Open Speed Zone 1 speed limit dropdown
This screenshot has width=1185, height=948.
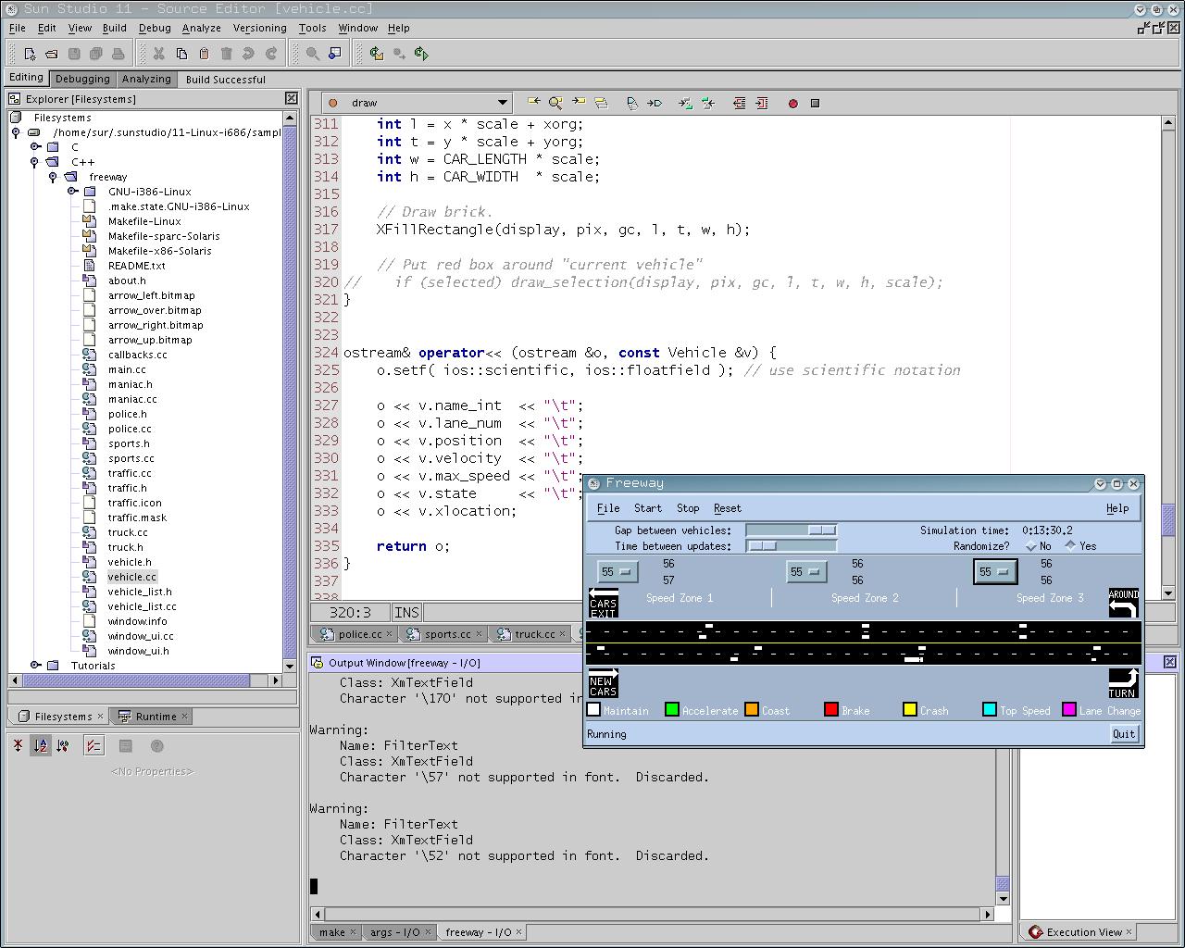[617, 572]
